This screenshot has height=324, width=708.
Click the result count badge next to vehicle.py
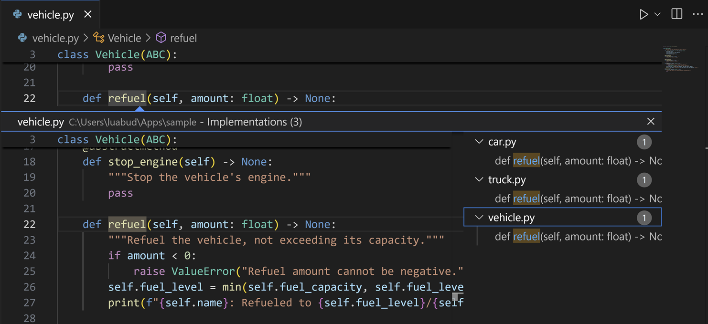pos(644,217)
